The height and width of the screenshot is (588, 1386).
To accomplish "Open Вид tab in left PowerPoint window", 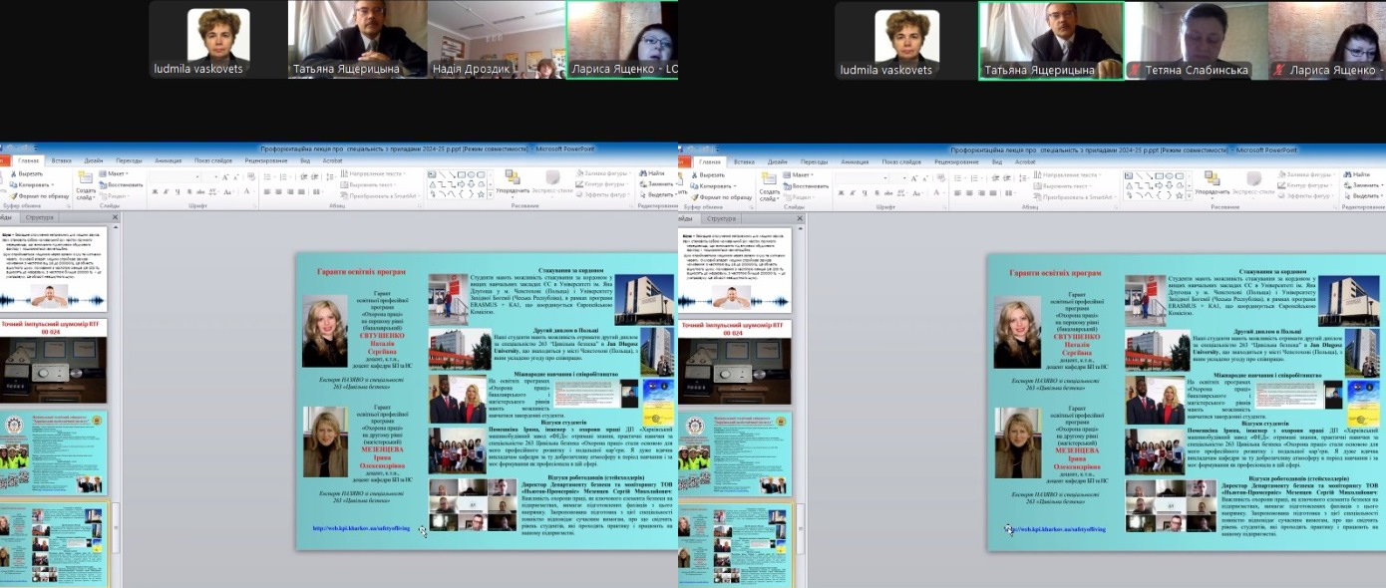I will (x=305, y=160).
